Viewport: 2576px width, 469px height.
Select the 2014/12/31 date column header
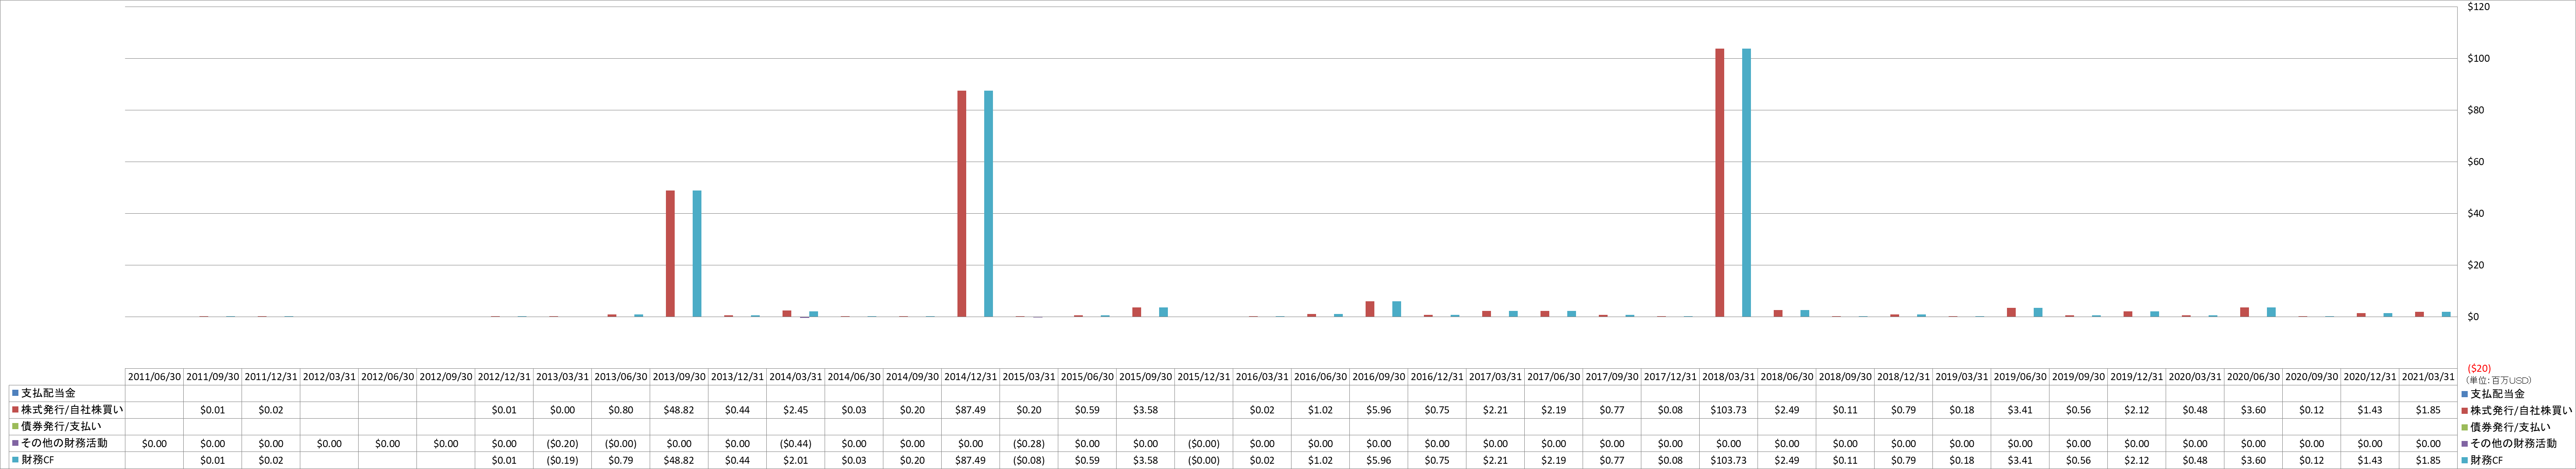970,377
